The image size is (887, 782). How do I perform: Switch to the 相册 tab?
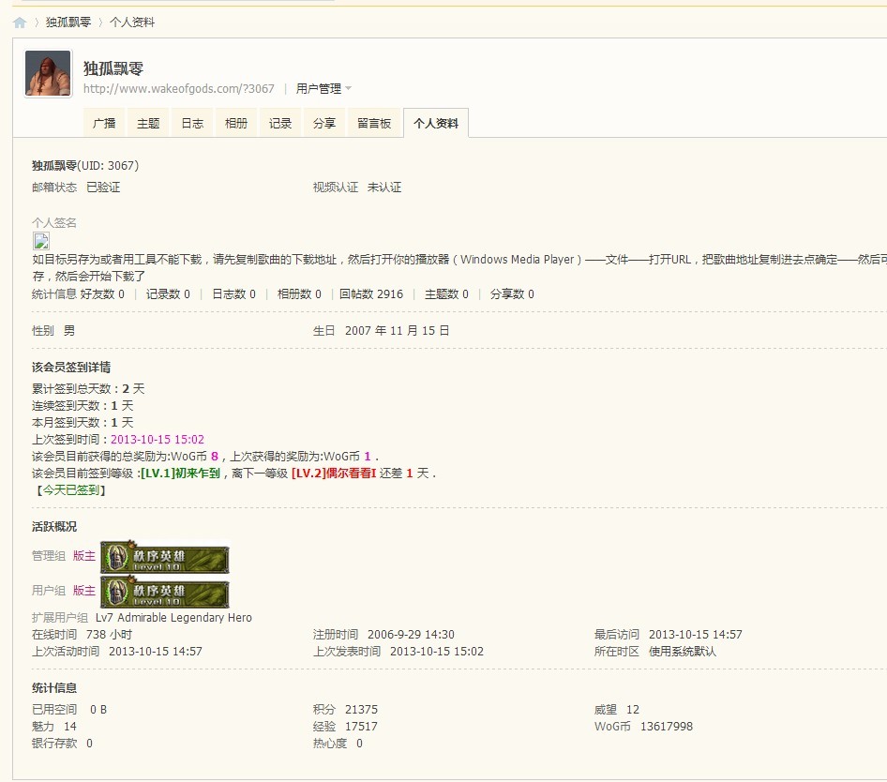[236, 123]
